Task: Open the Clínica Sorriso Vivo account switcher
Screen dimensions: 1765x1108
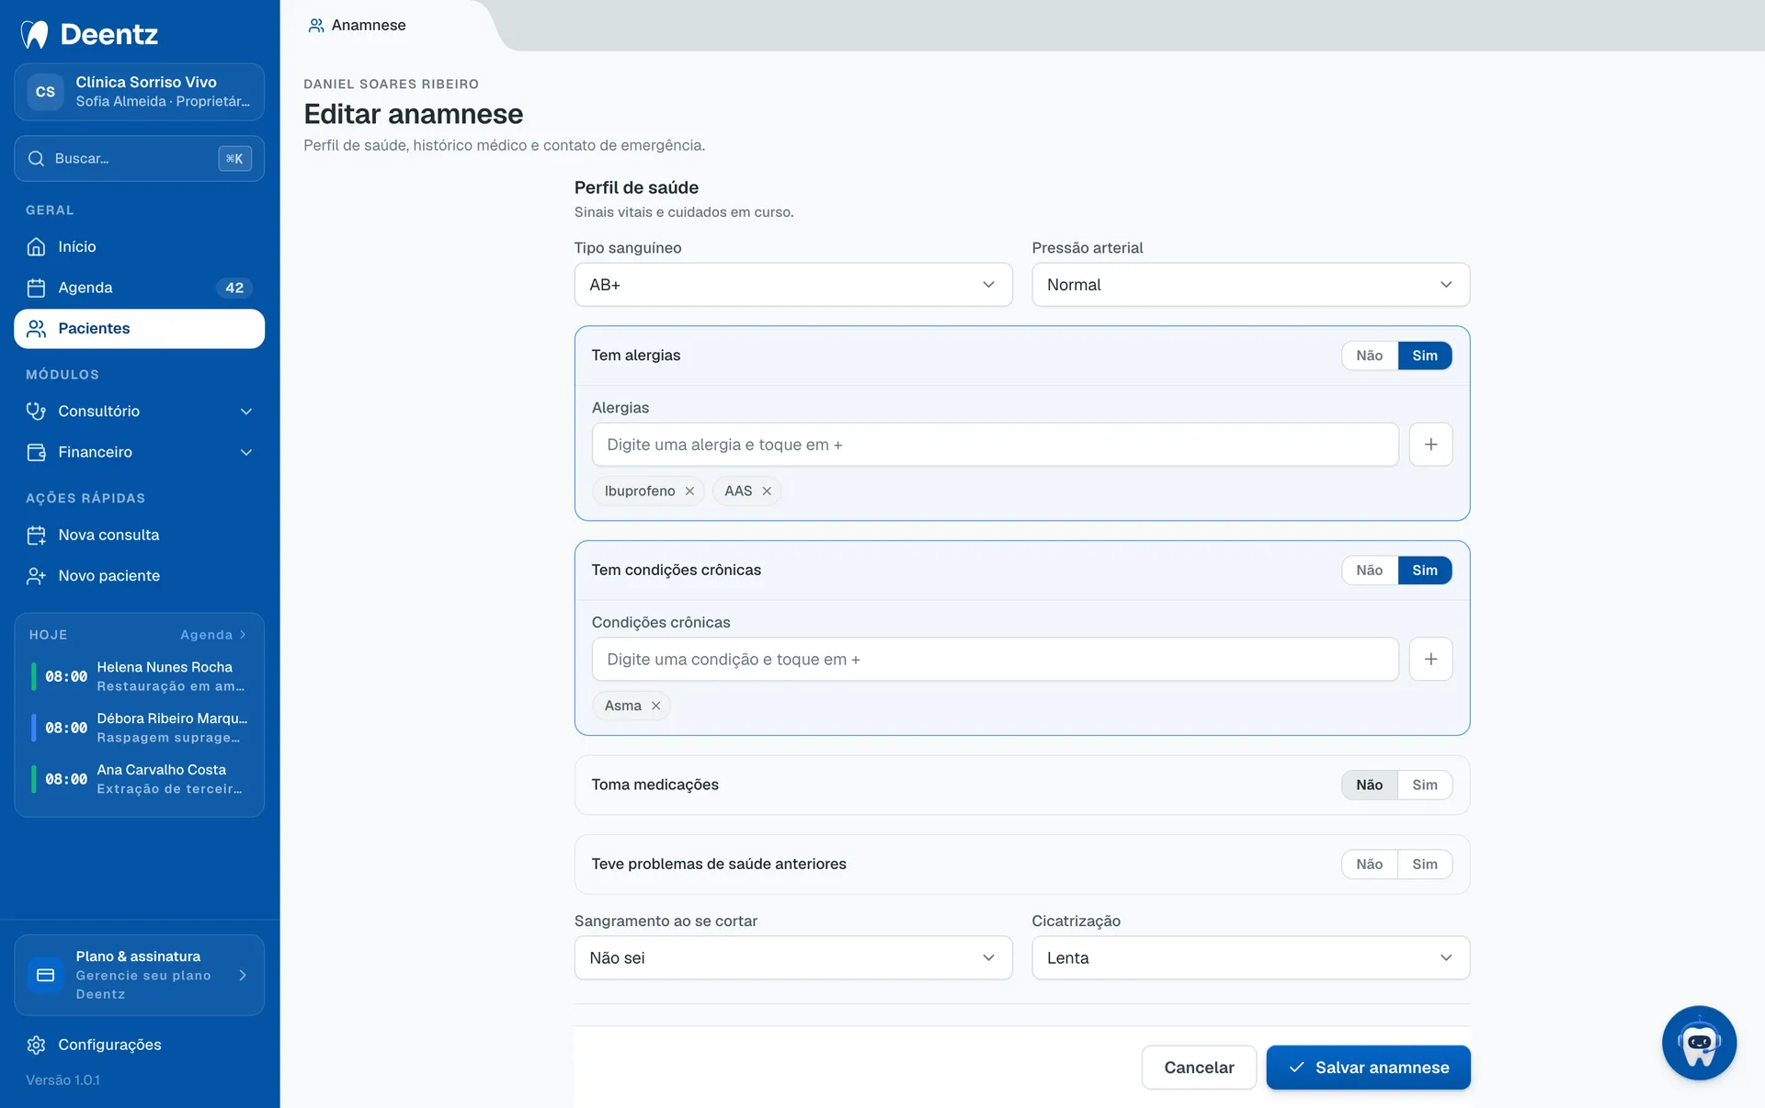Action: click(140, 92)
